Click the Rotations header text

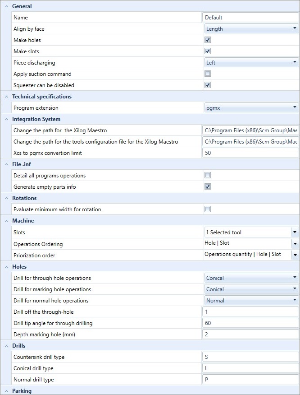click(x=24, y=198)
